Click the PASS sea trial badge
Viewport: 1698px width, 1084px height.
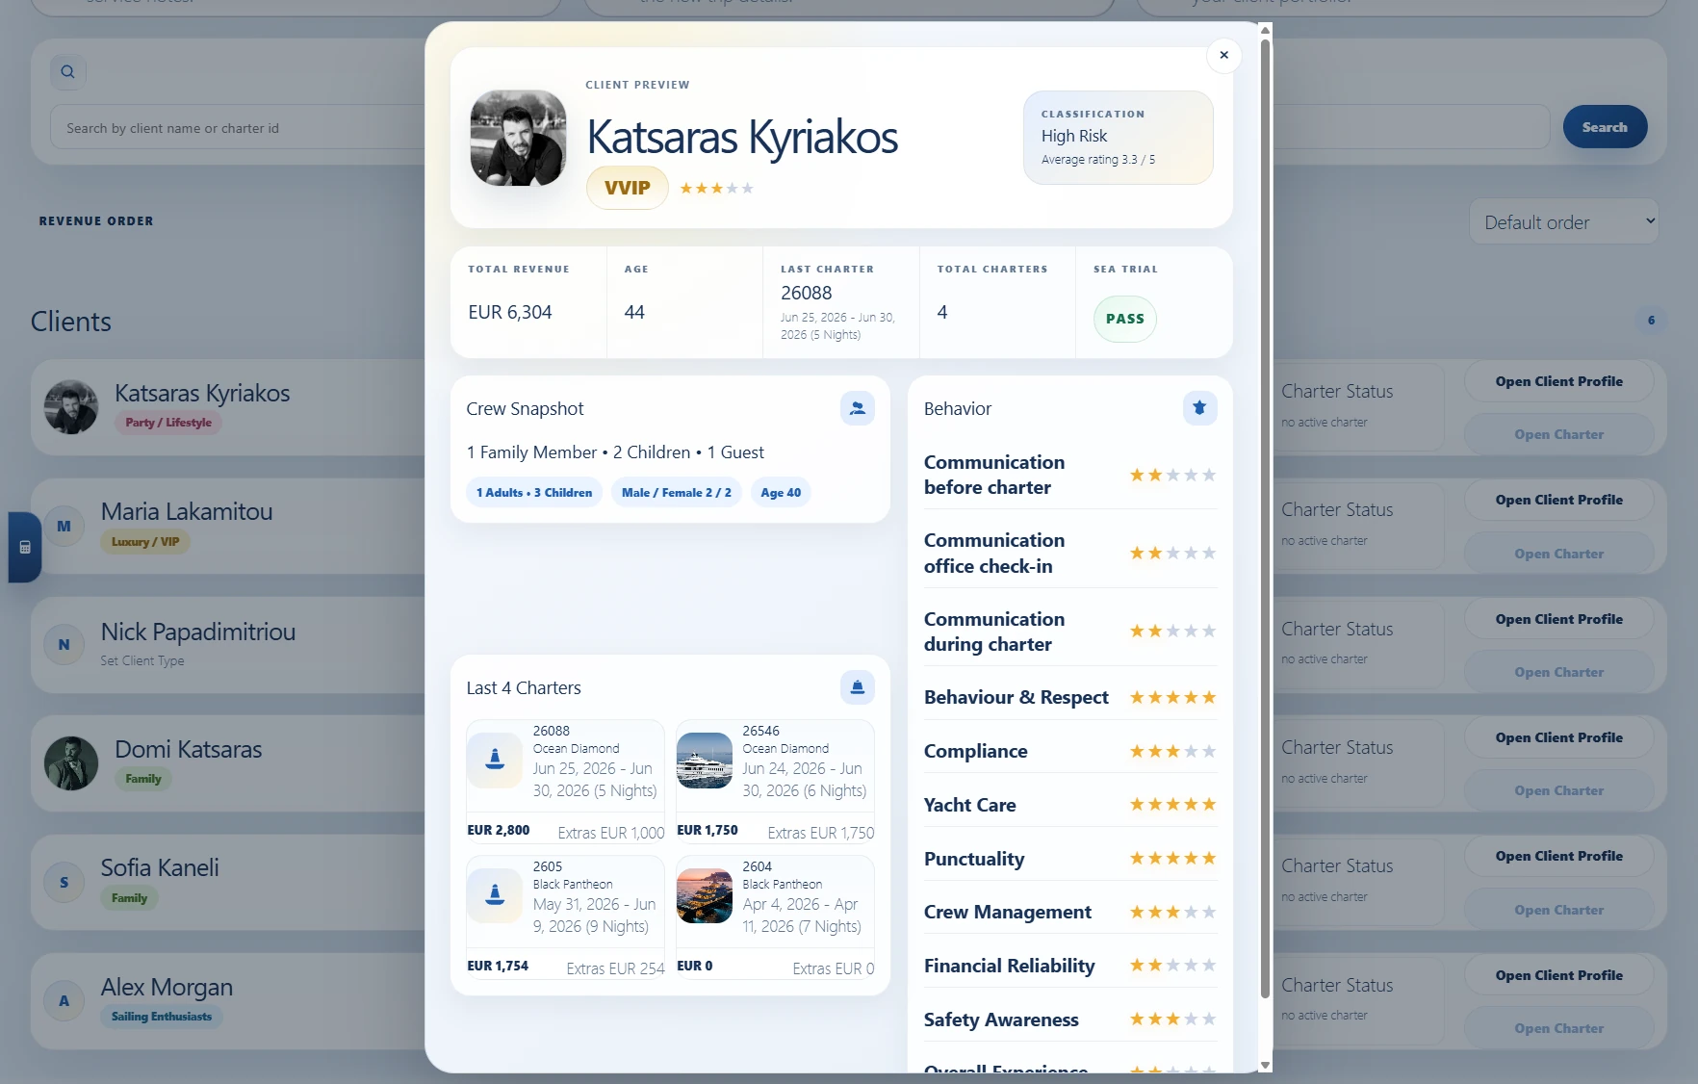[x=1124, y=319]
